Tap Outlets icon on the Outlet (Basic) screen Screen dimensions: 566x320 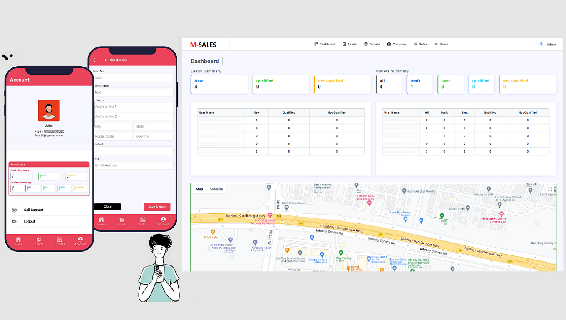[x=143, y=220]
